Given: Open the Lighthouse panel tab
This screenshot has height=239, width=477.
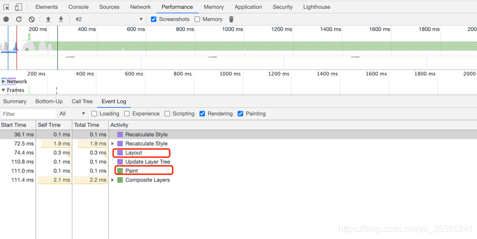Looking at the screenshot, I should pyautogui.click(x=317, y=7).
